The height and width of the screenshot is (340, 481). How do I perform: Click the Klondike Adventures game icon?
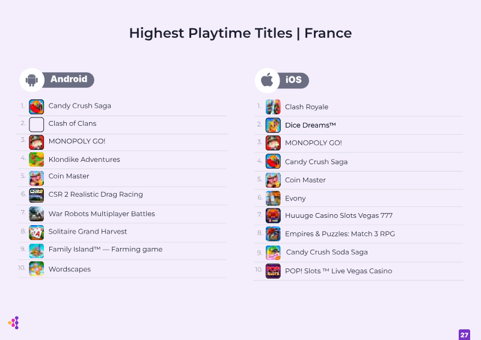point(36,159)
